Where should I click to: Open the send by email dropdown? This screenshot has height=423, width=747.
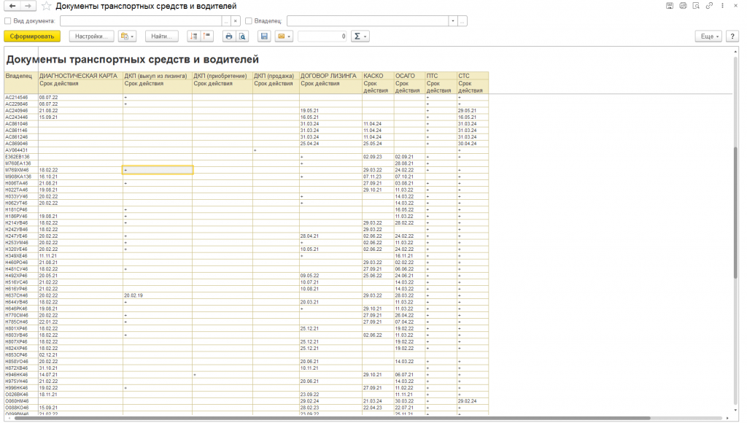point(284,36)
